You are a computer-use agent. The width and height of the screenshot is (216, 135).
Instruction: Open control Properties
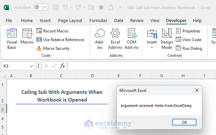[x=188, y=31]
